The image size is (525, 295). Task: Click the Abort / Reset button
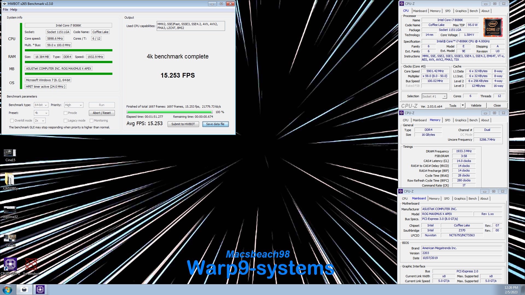click(102, 113)
